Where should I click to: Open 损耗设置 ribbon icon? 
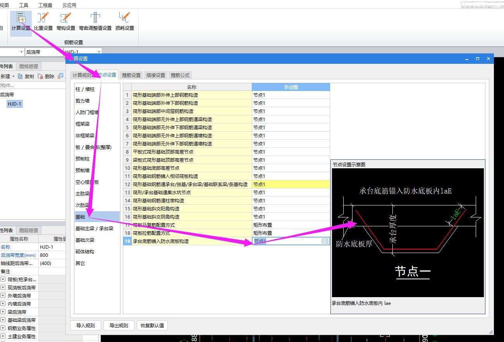click(125, 21)
